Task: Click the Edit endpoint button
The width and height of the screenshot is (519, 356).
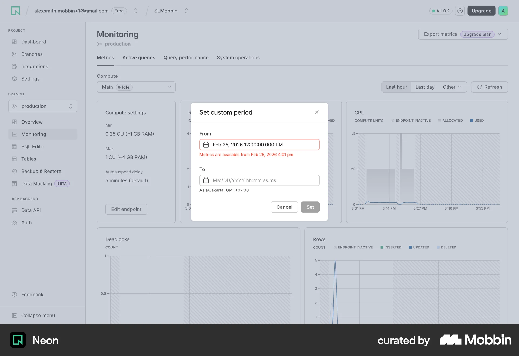Action: click(x=126, y=209)
